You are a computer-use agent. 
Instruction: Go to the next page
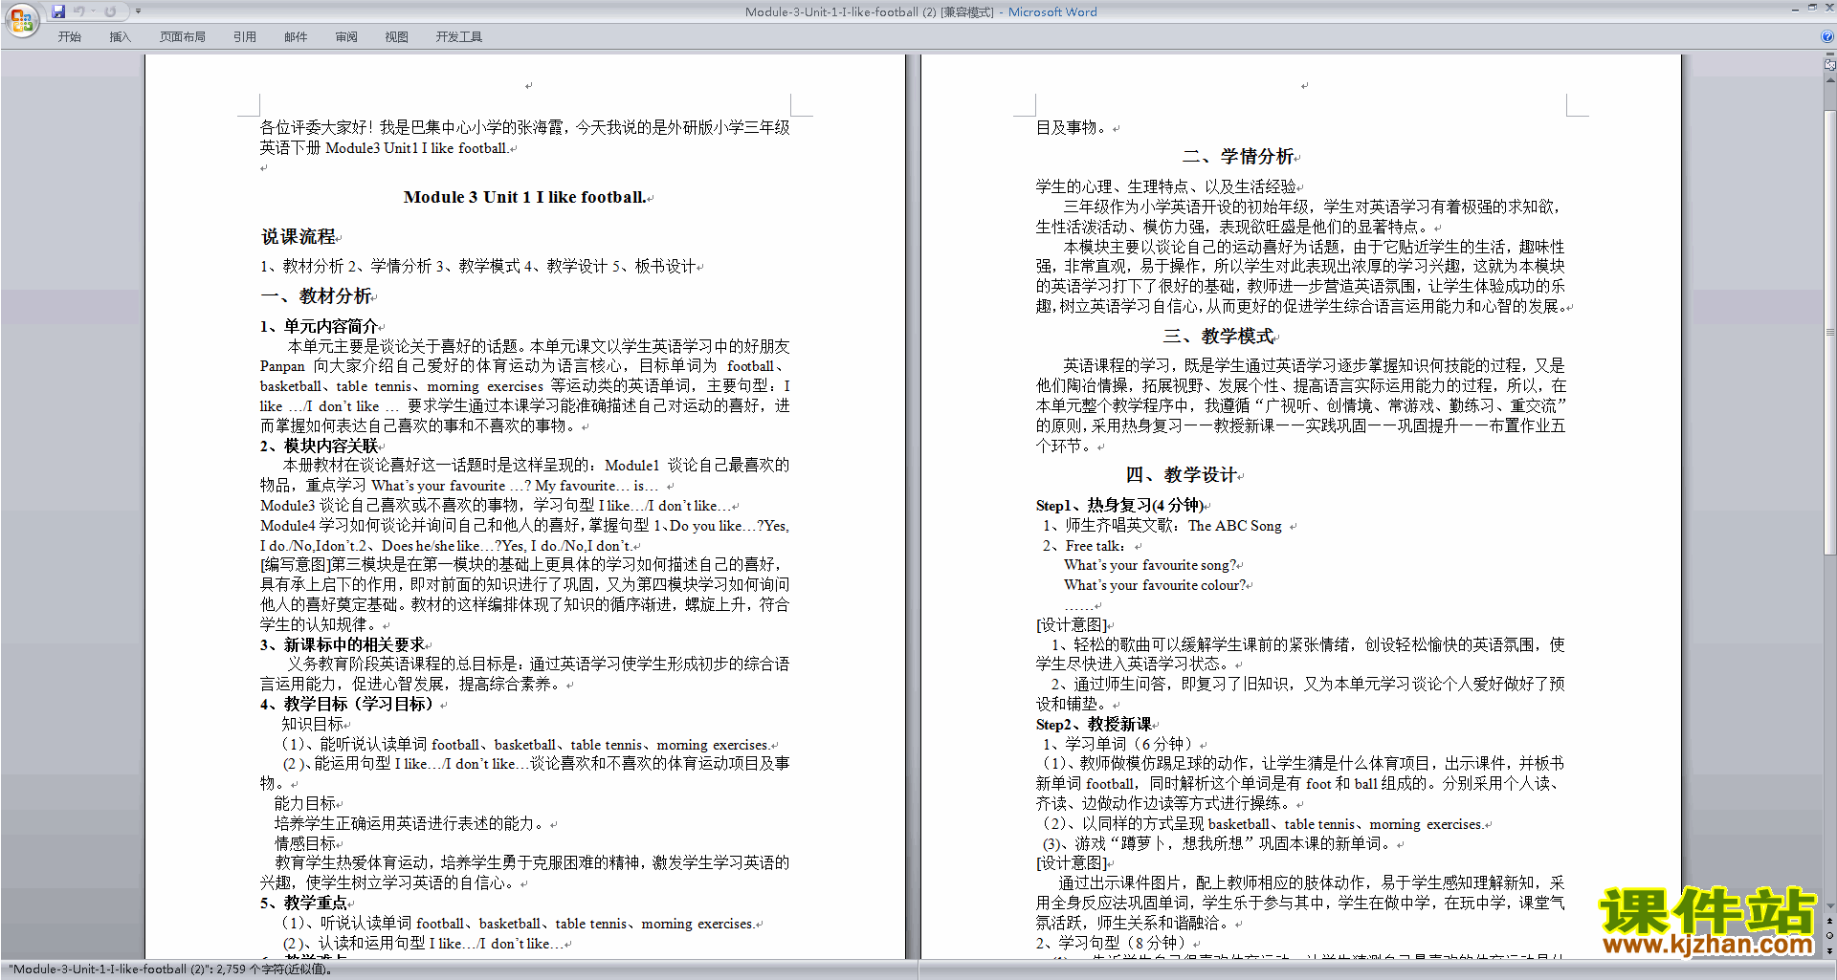pyautogui.click(x=1830, y=950)
